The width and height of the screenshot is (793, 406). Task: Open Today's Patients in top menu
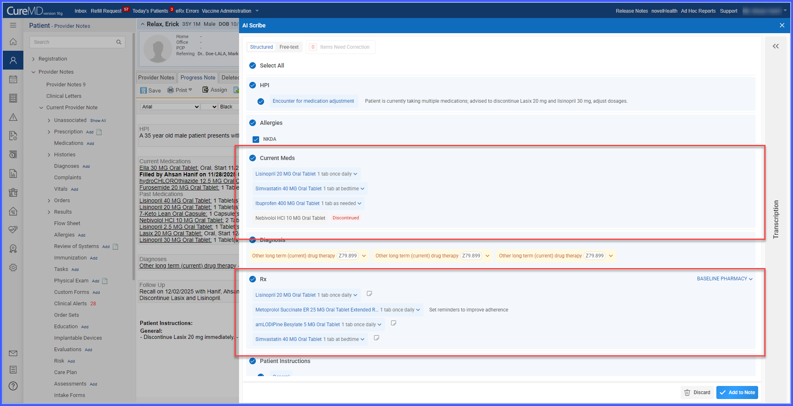[150, 11]
